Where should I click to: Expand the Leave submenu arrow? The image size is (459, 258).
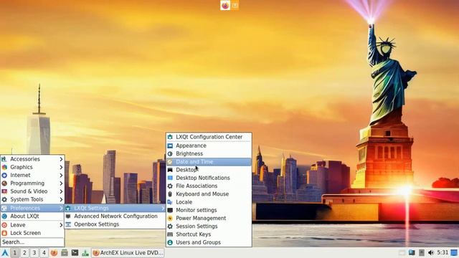(x=61, y=224)
